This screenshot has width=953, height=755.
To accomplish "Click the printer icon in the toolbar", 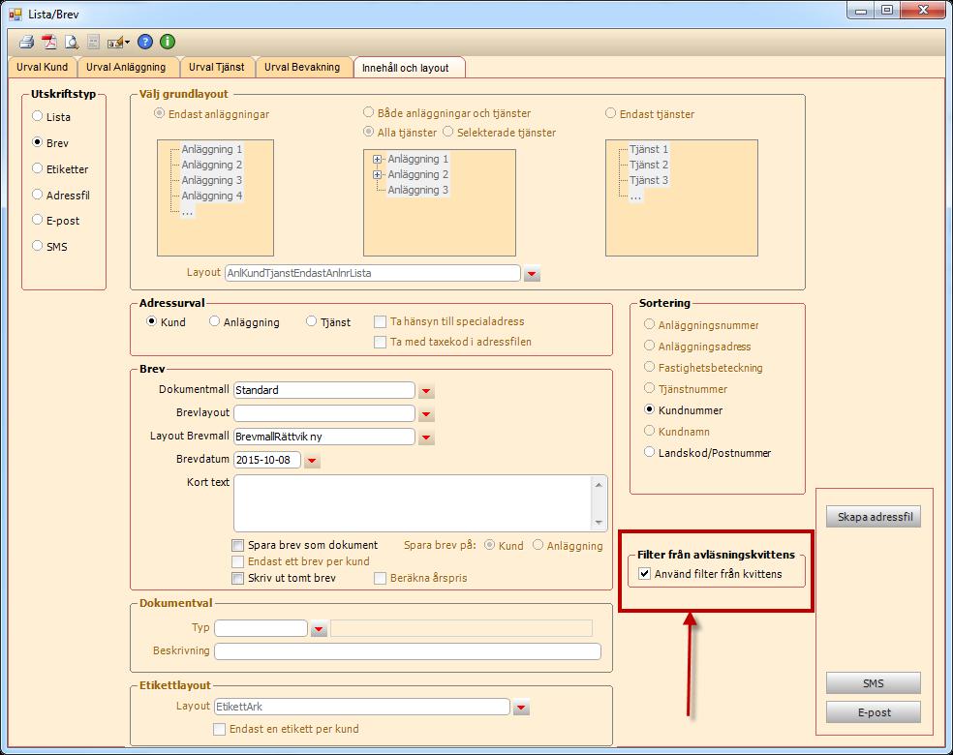I will [26, 42].
